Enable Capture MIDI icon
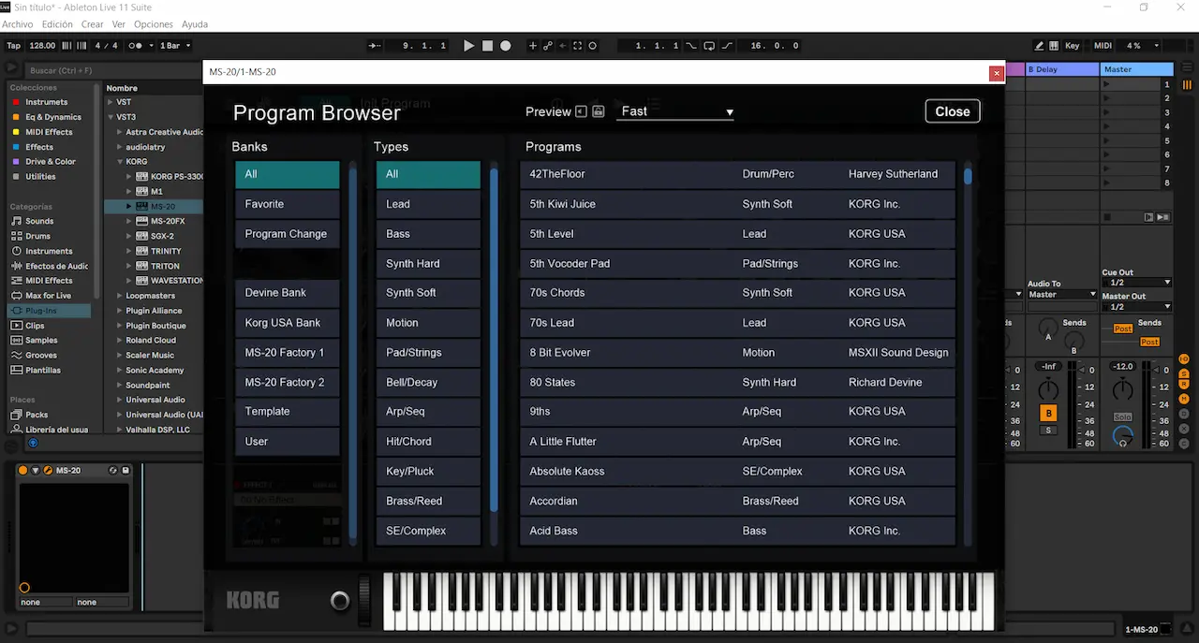This screenshot has height=643, width=1199. (577, 45)
